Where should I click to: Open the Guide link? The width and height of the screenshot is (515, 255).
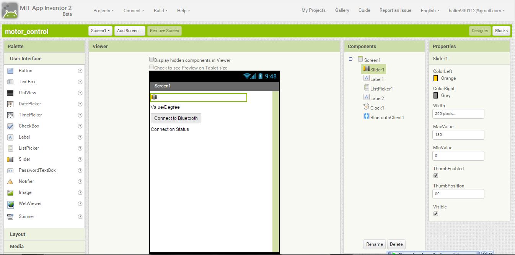pos(364,10)
